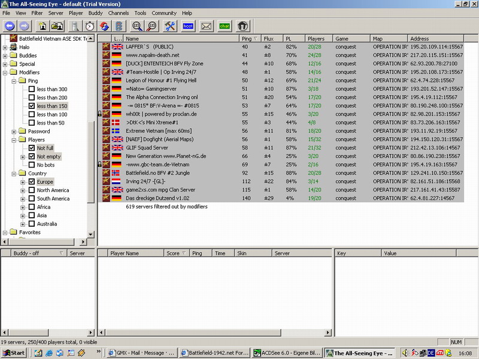The height and width of the screenshot is (359, 479).
Task: Click the stopwatch icon in the toolbar
Action: click(x=89, y=26)
